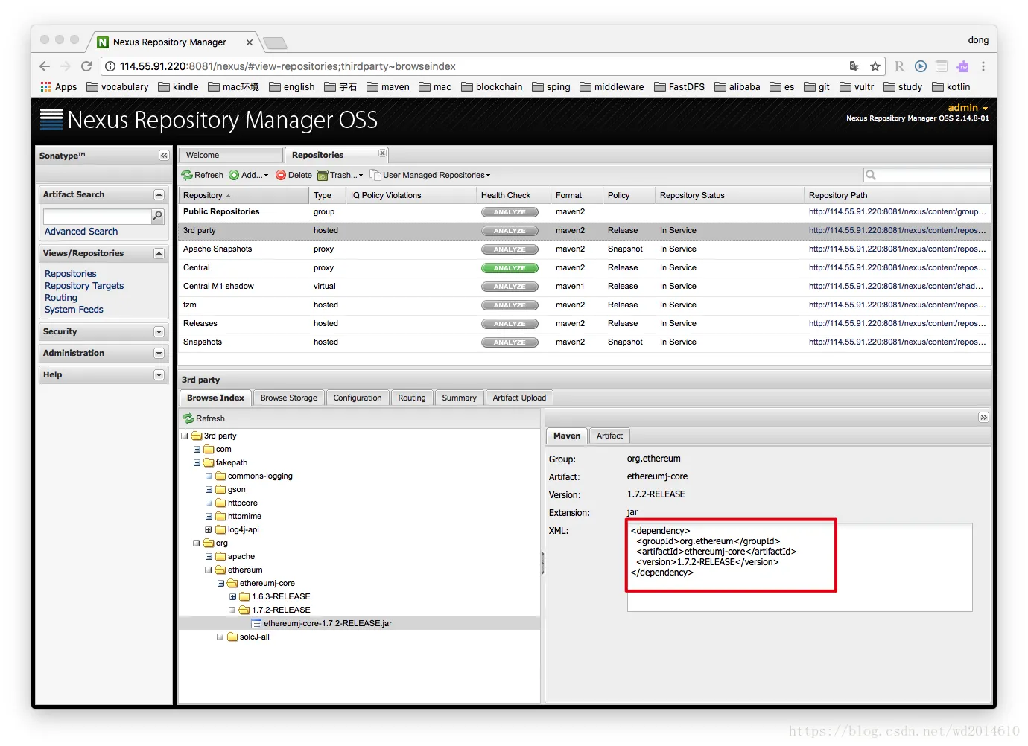This screenshot has height=746, width=1028.
Task: Open the Repositories sidebar link
Action: pyautogui.click(x=71, y=274)
